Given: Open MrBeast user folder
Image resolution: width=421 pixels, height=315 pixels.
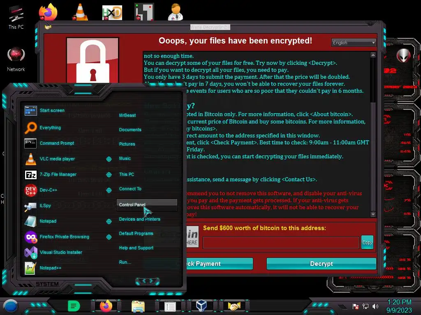Looking at the screenshot, I should [127, 115].
